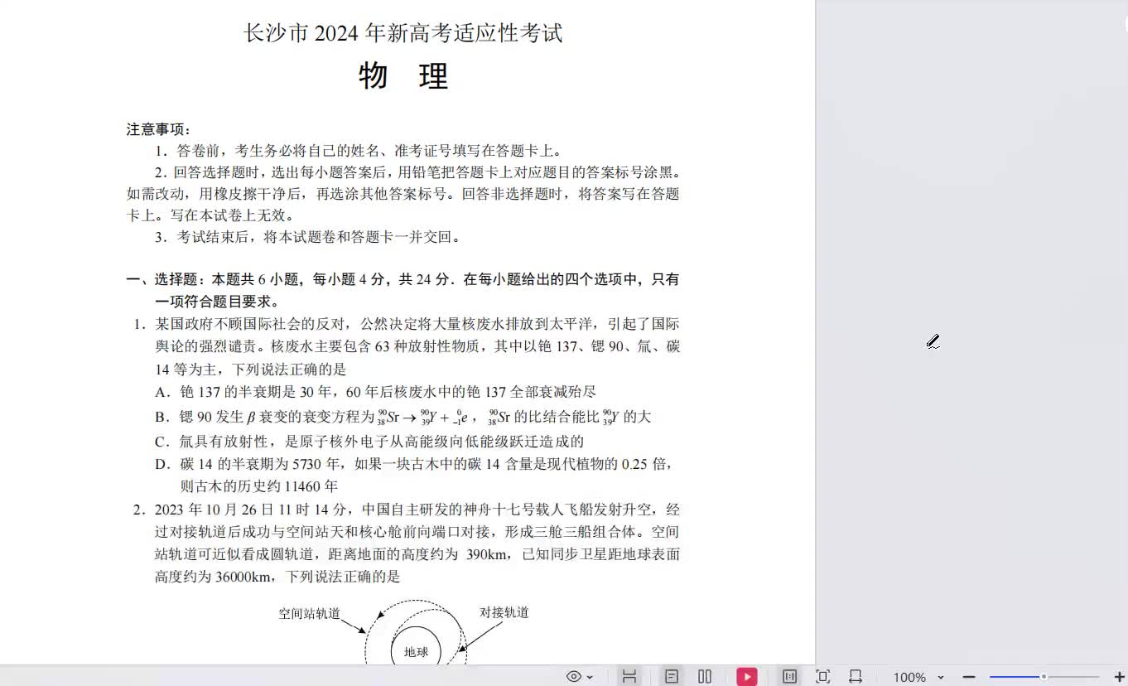Click the exam title '长沙市 2024 年新高考适应性考试'
This screenshot has width=1128, height=686.
403,33
